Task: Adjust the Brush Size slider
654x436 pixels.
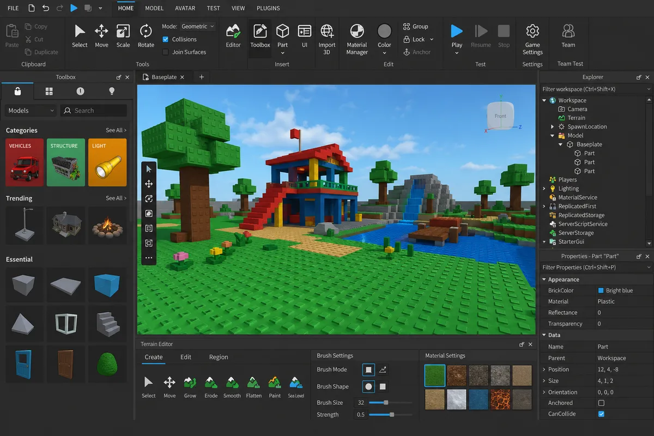Action: coord(390,403)
